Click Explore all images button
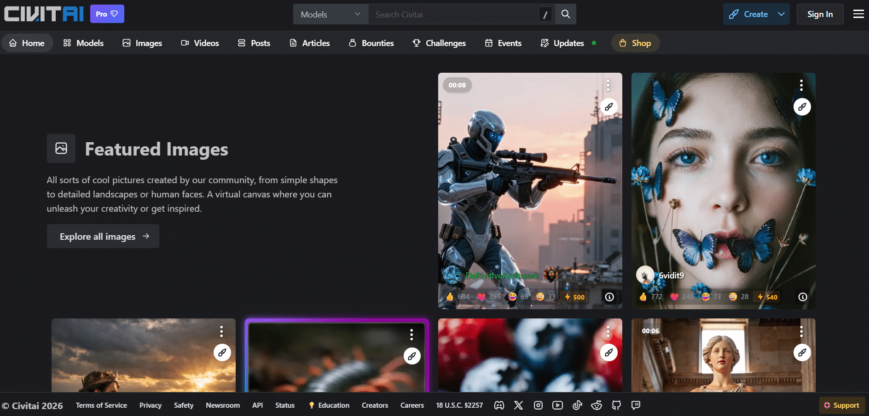Image resolution: width=869 pixels, height=416 pixels. 103,236
